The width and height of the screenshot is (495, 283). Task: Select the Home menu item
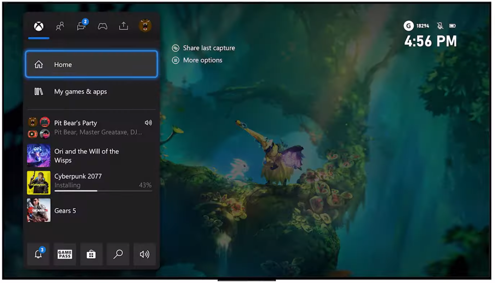(x=91, y=64)
